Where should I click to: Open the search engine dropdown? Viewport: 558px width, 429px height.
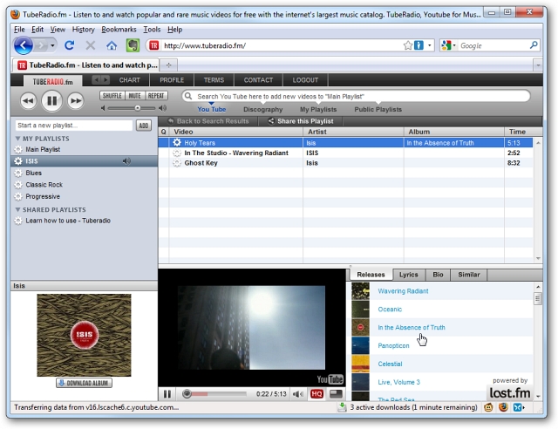449,45
